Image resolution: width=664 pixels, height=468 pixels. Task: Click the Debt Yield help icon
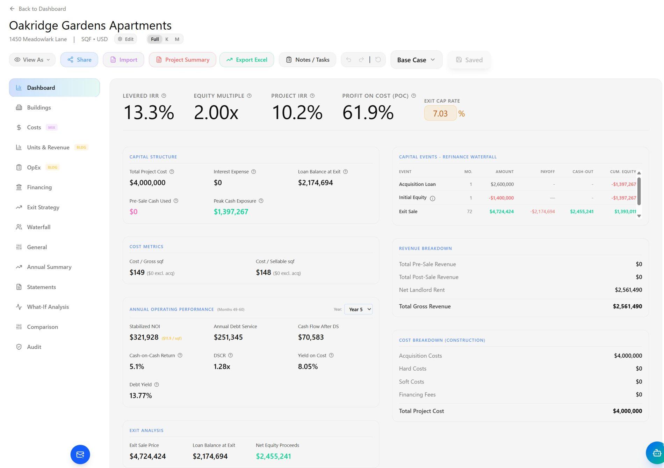(157, 385)
